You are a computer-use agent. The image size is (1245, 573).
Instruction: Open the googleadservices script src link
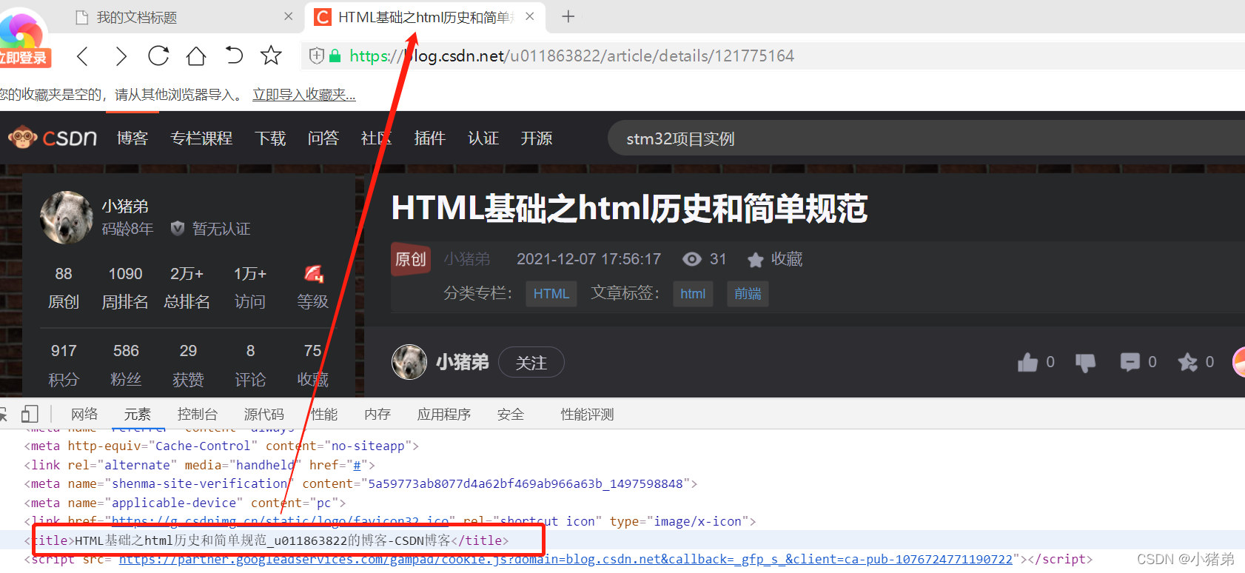tap(566, 560)
